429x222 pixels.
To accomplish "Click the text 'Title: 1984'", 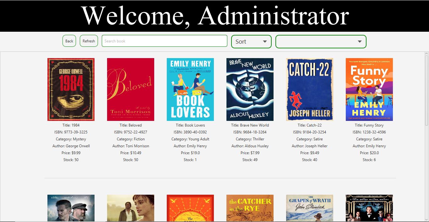I will click(x=71, y=125).
